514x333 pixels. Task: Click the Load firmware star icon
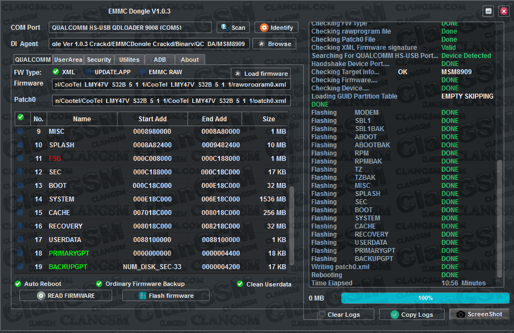pos(238,74)
